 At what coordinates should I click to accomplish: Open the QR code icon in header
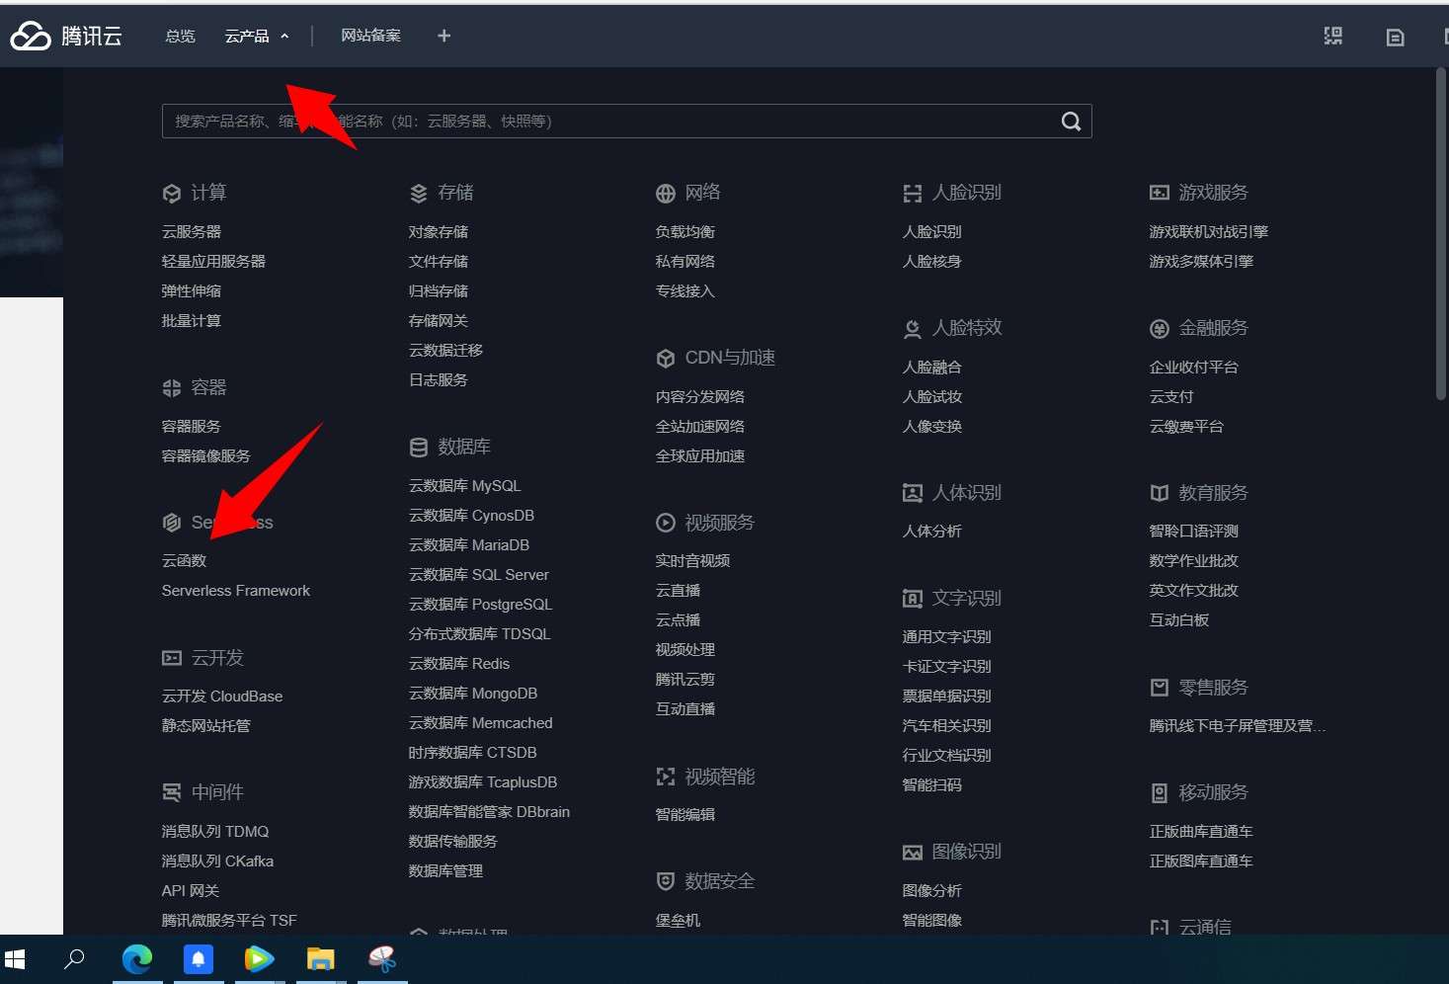(1333, 37)
